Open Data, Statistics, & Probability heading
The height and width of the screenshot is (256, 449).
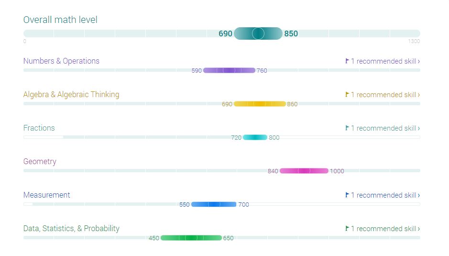pyautogui.click(x=71, y=228)
